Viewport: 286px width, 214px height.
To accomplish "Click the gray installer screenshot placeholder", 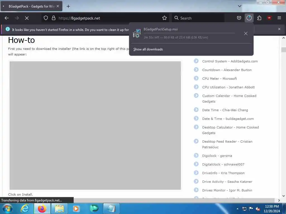I will (95, 126).
